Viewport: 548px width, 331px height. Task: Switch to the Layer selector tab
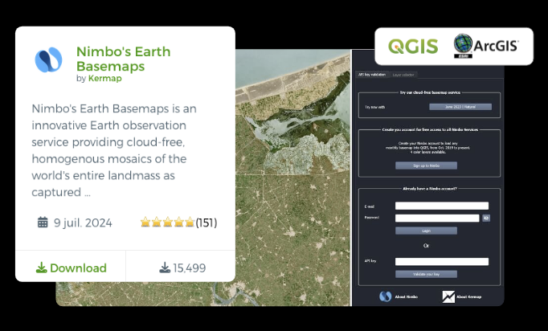pyautogui.click(x=403, y=75)
